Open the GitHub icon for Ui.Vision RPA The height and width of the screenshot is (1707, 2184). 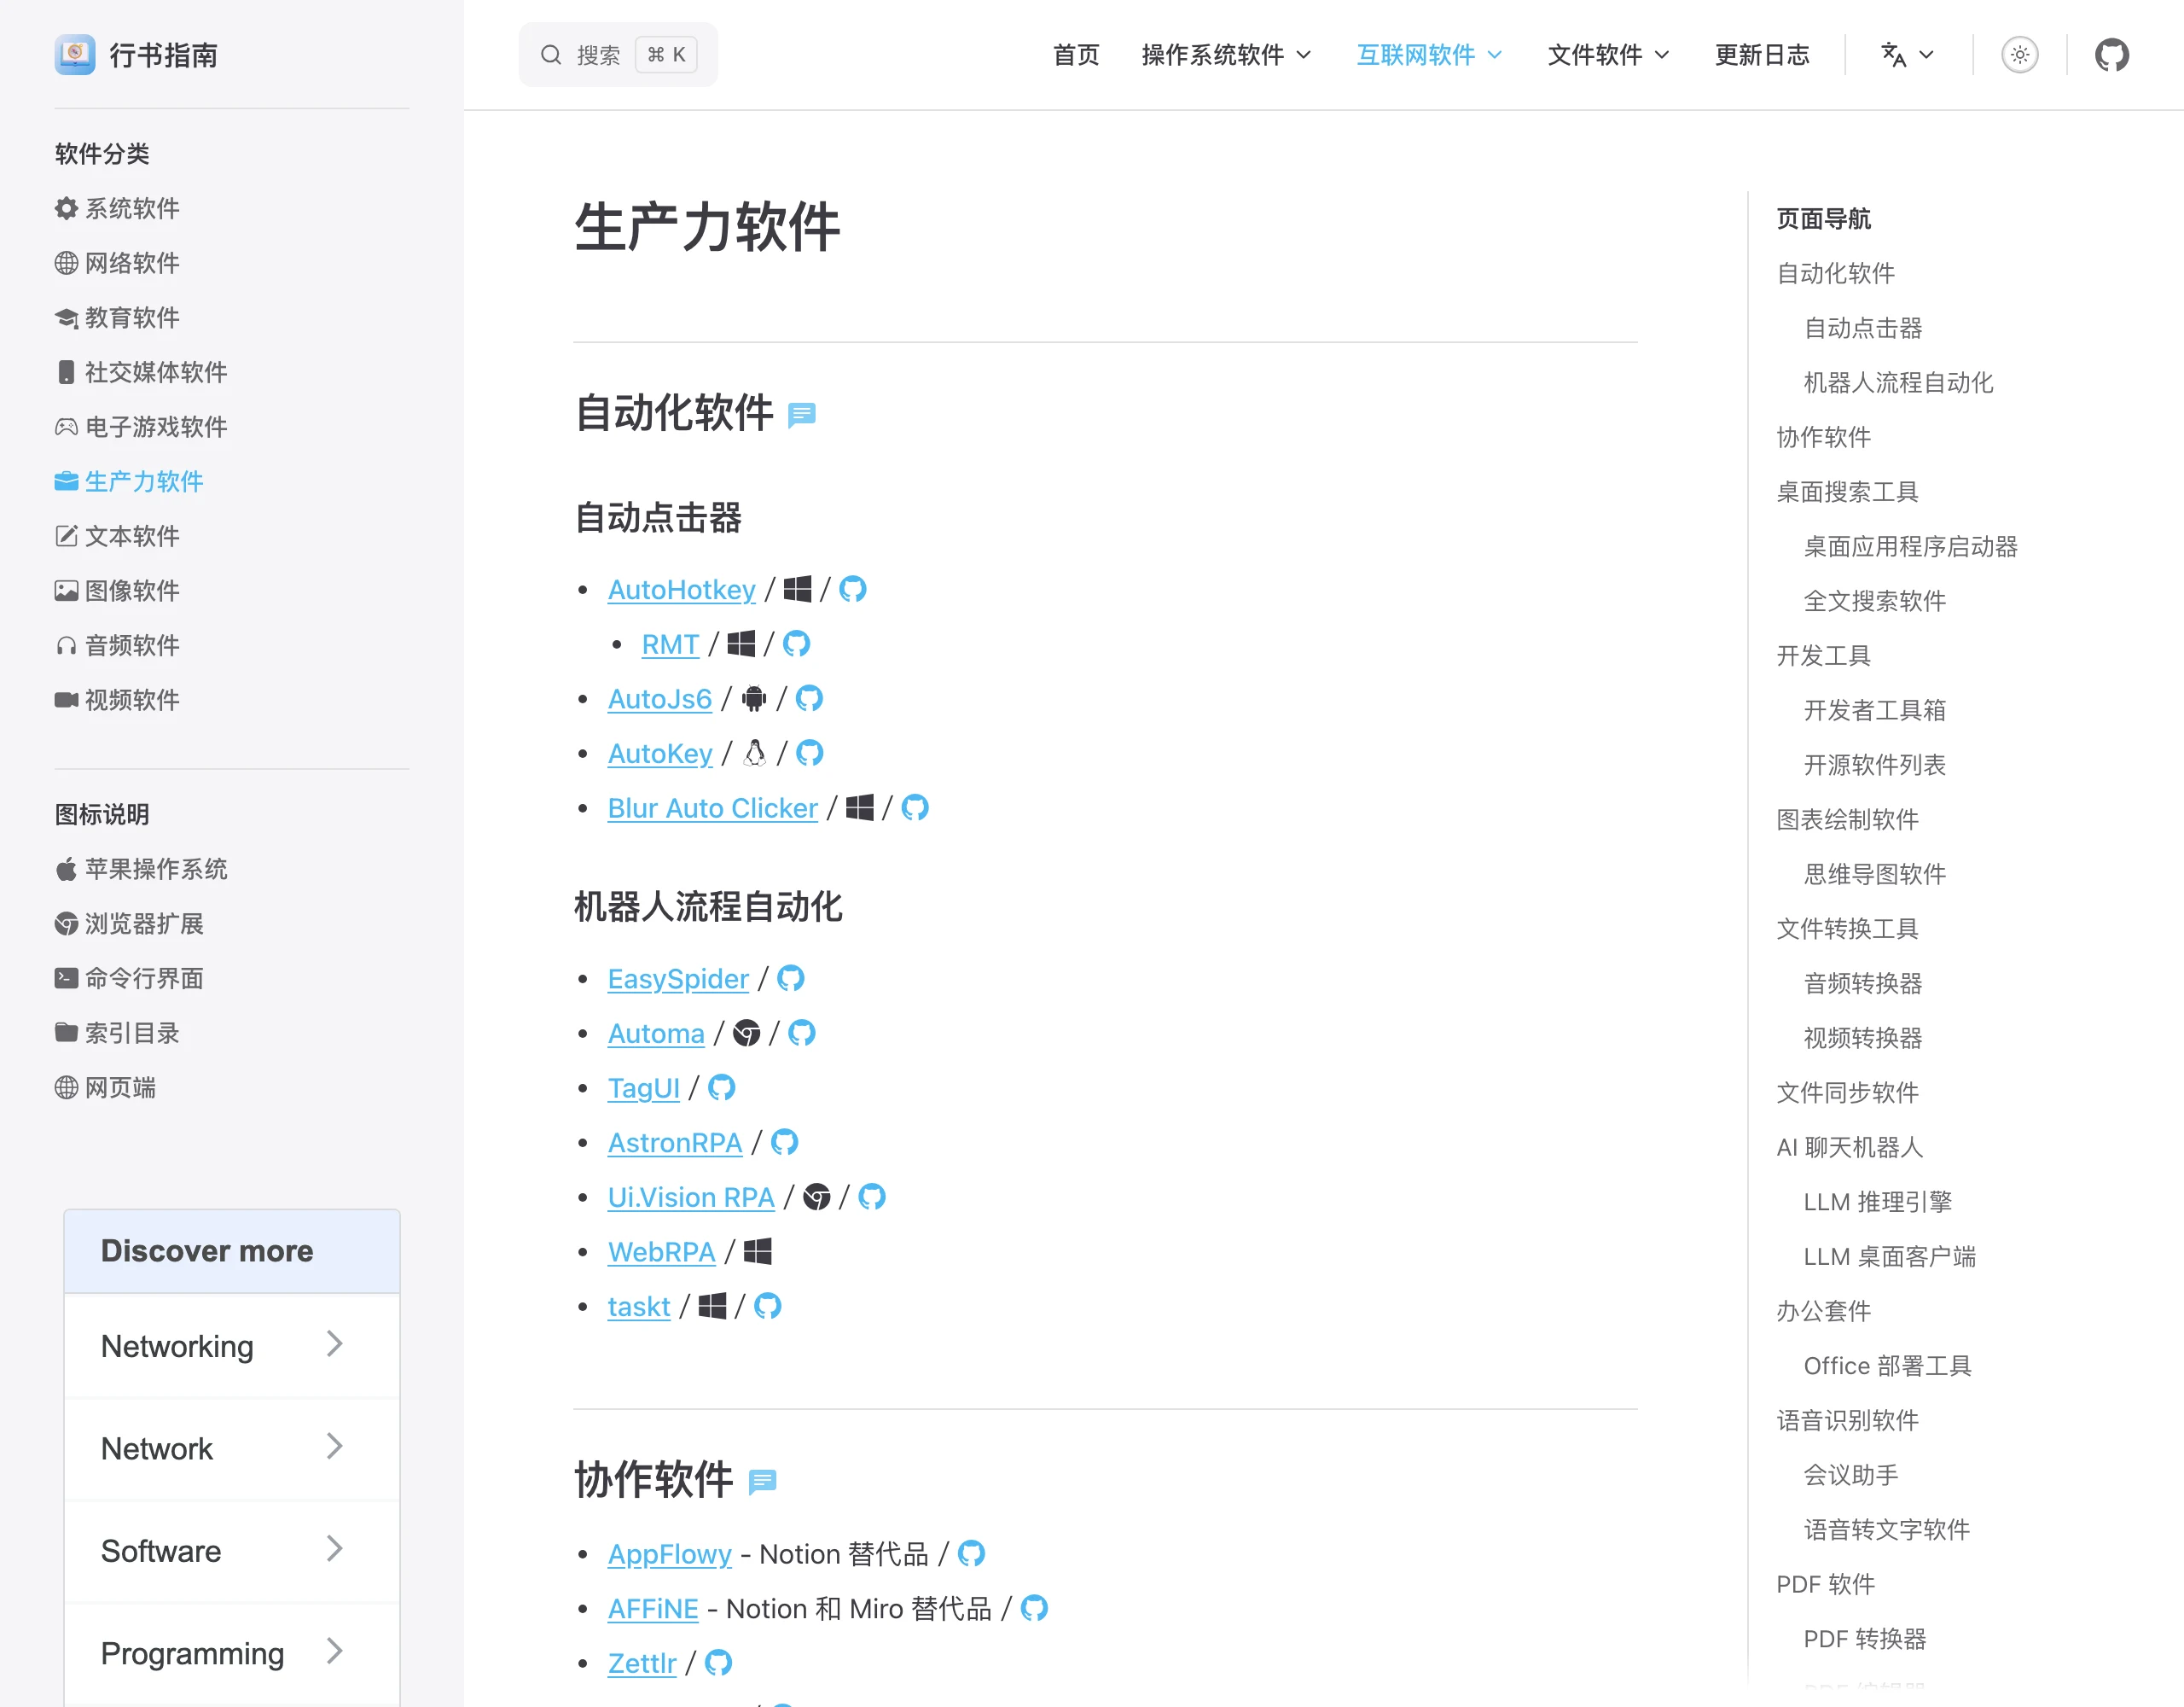[872, 1197]
